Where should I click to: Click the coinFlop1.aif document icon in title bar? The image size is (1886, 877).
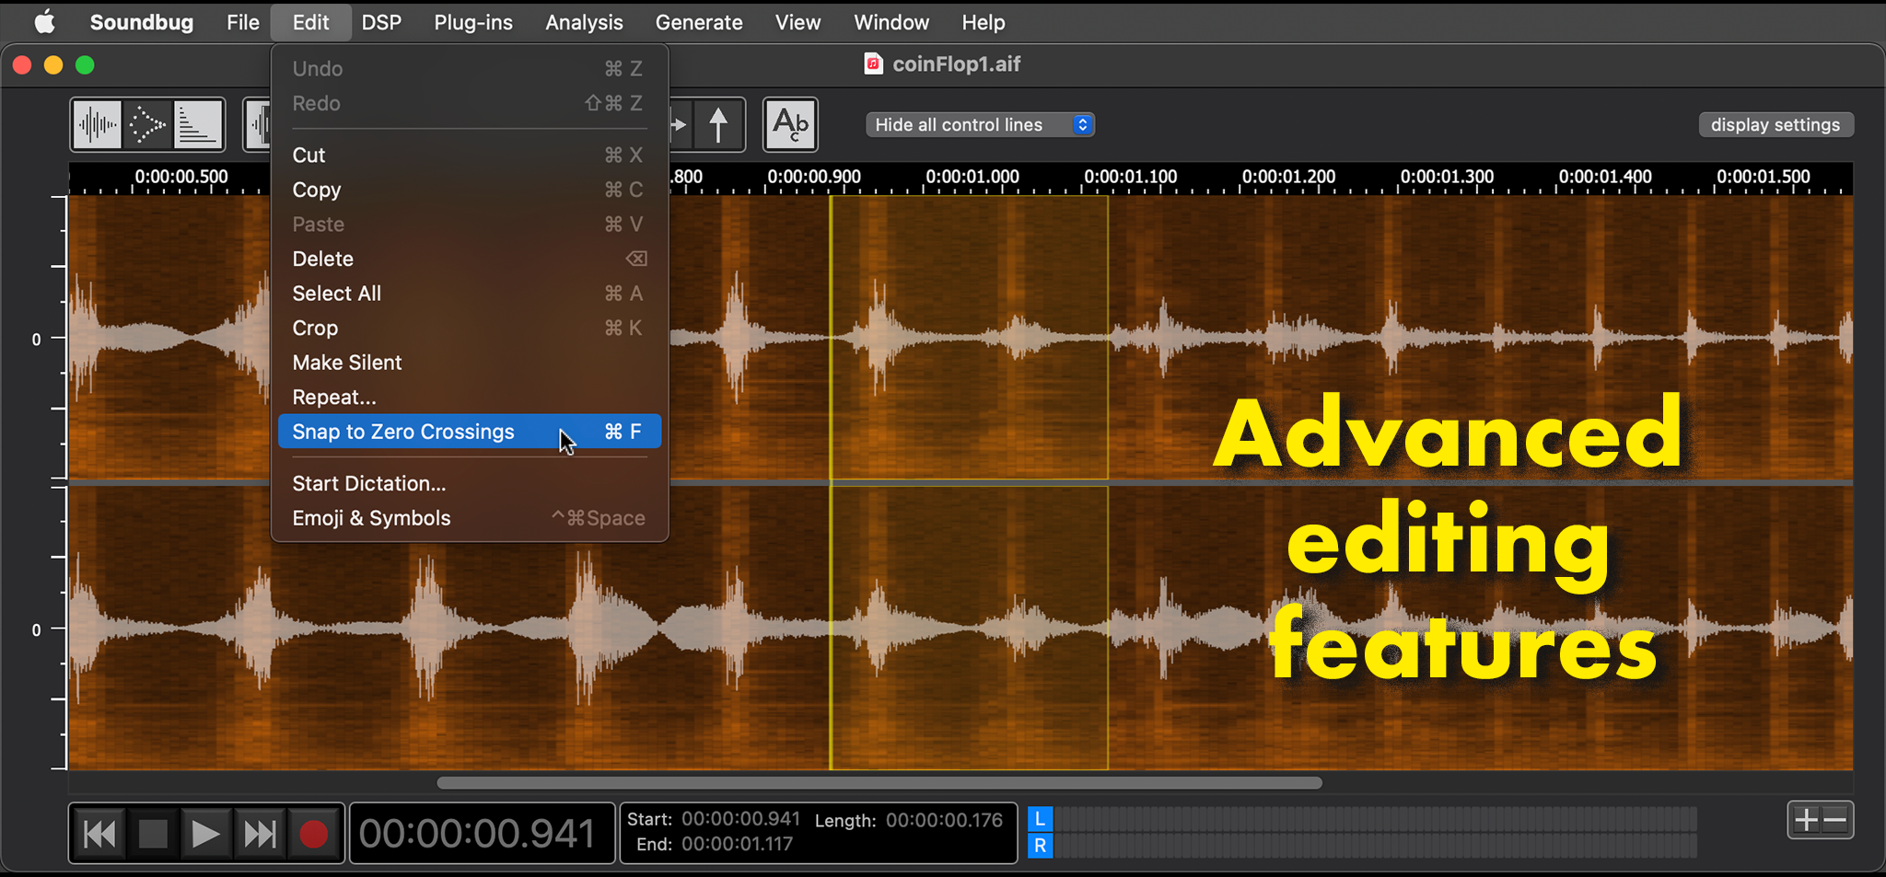coord(873,63)
